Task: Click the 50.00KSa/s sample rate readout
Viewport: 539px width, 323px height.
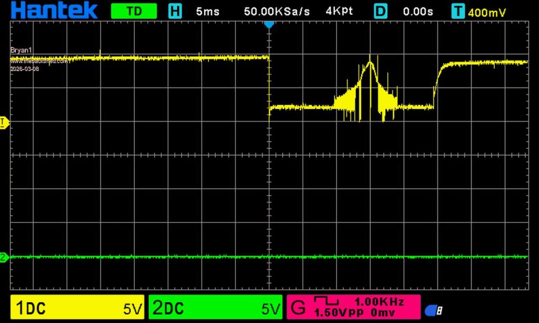Action: pyautogui.click(x=277, y=12)
